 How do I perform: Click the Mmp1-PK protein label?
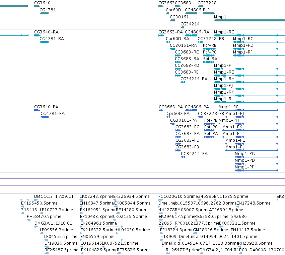[x=232, y=127]
